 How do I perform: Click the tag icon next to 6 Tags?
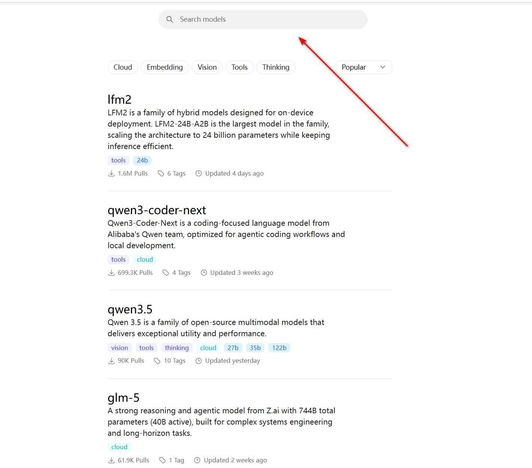click(161, 174)
